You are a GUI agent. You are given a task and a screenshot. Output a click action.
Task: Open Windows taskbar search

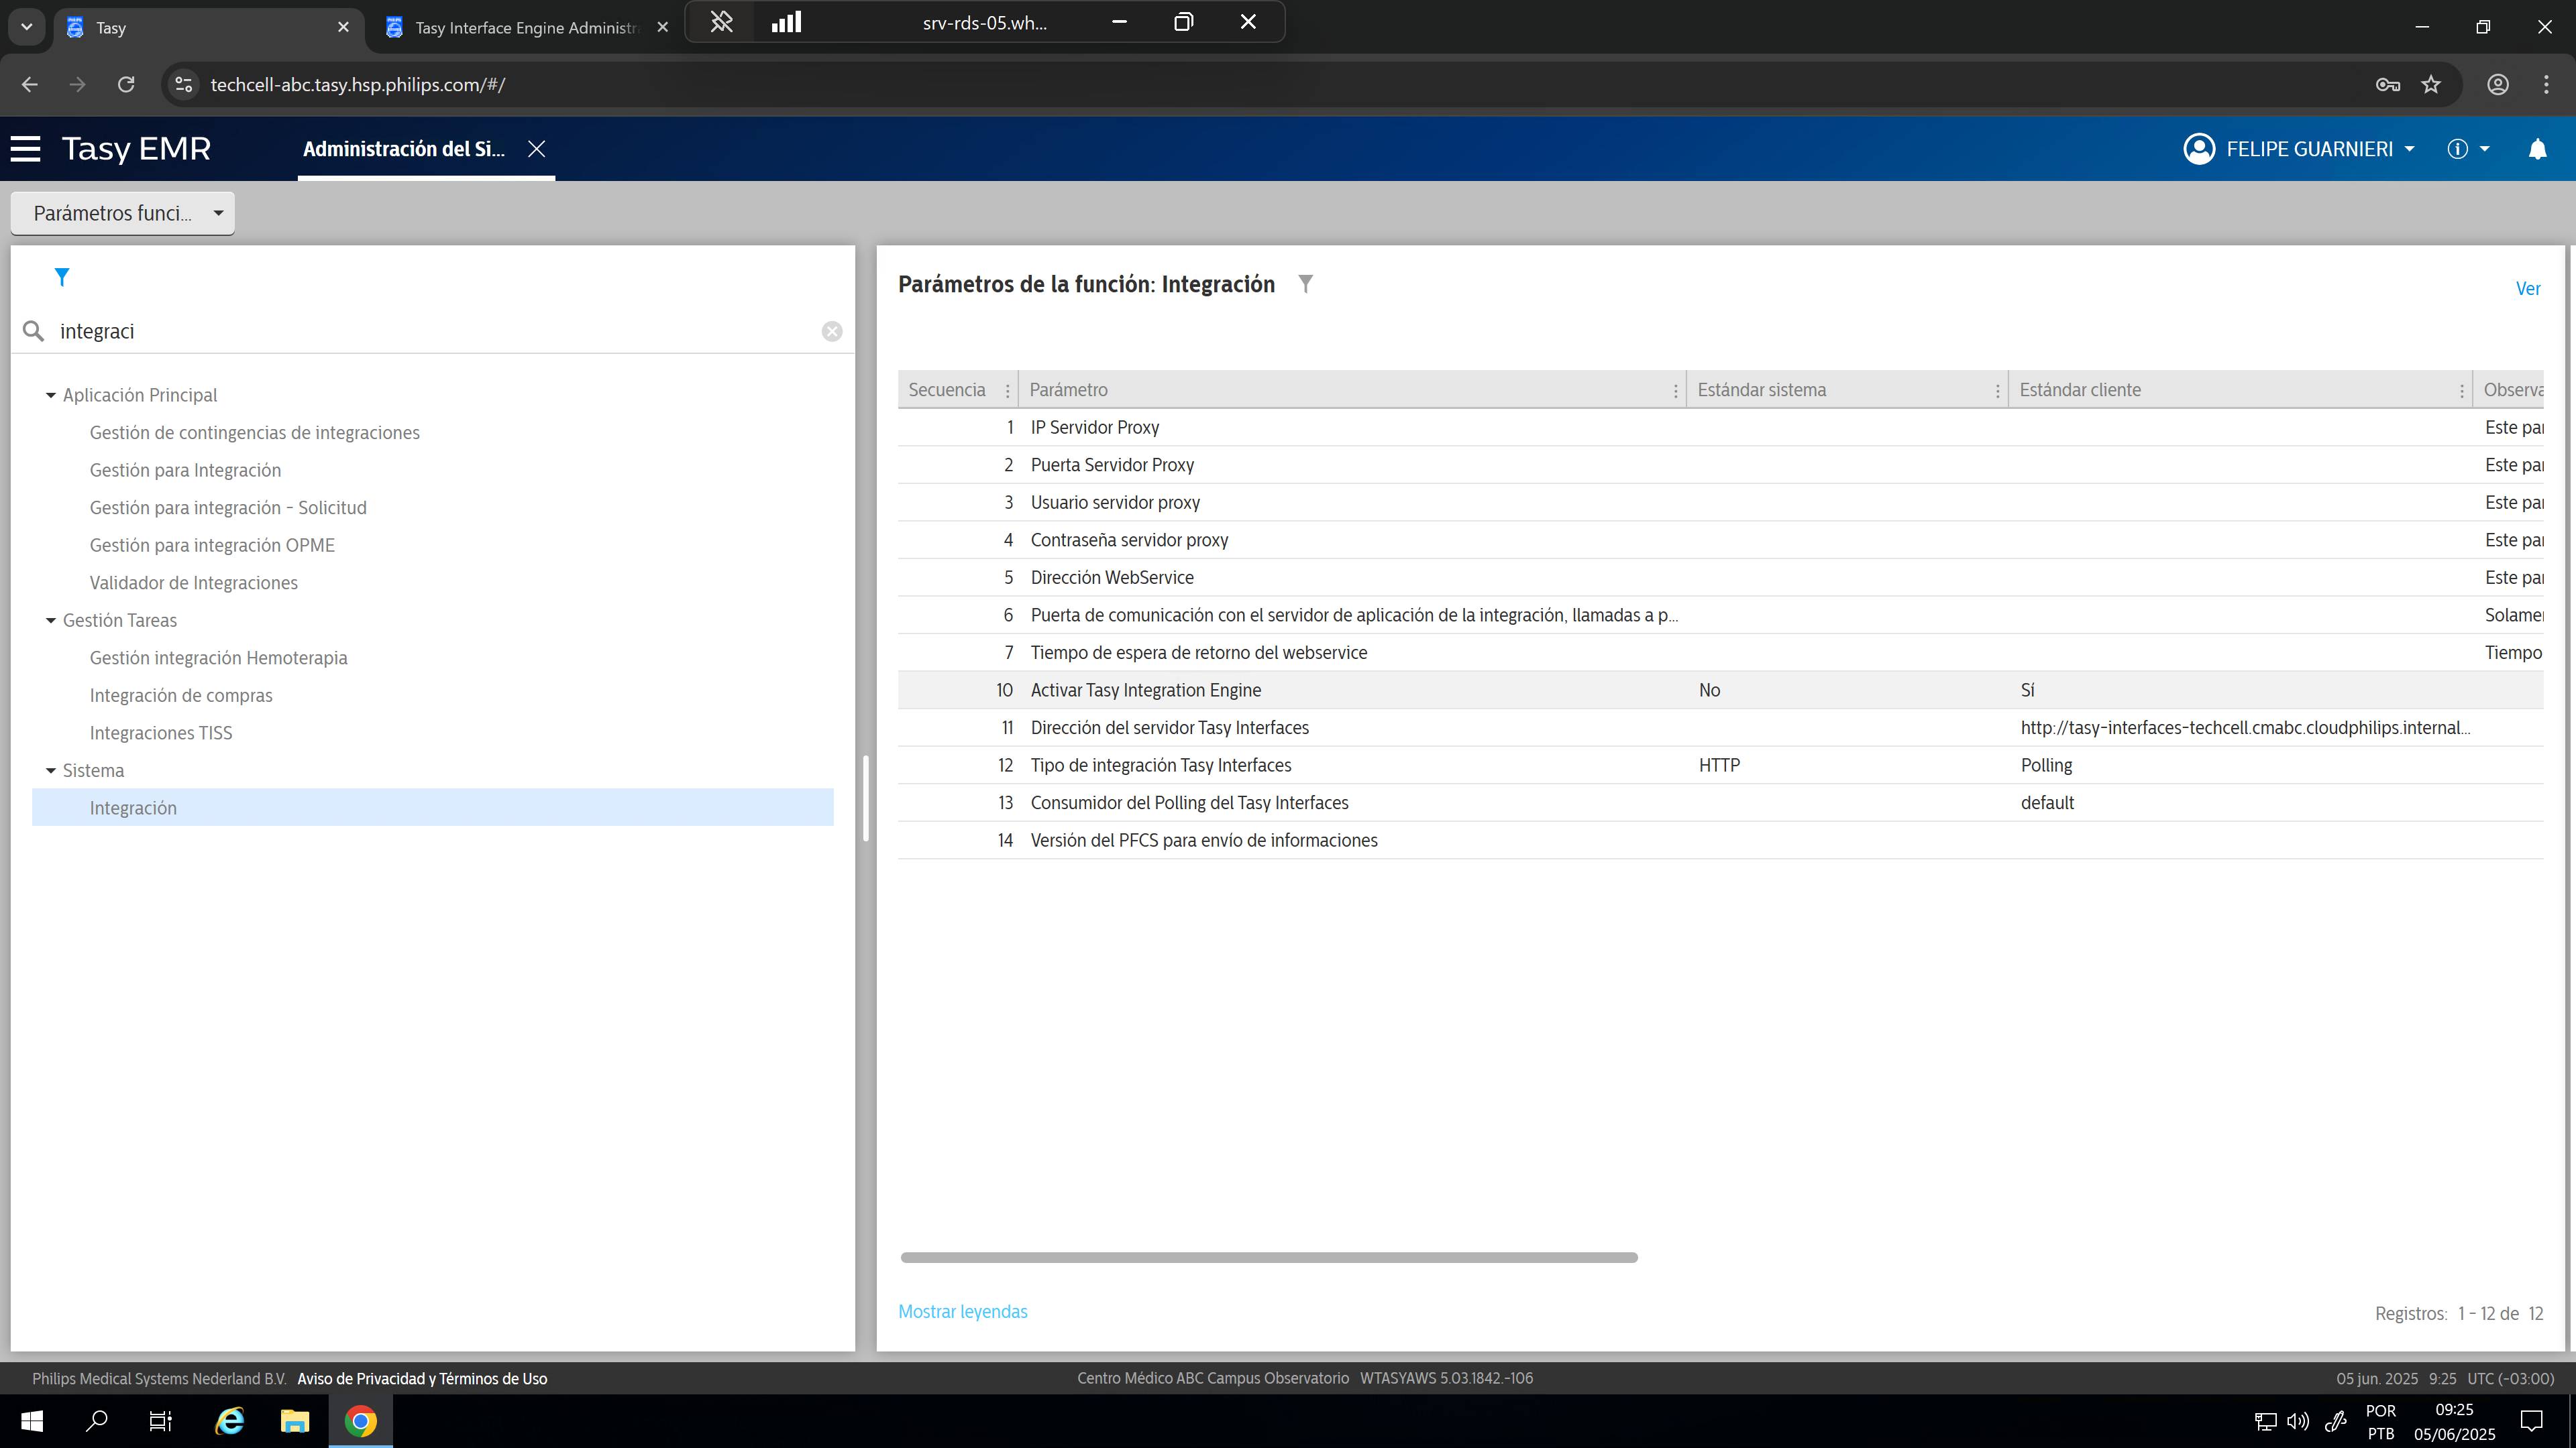(97, 1421)
